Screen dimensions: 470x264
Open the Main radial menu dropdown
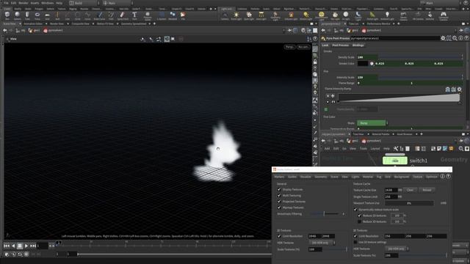pyautogui.click(x=117, y=3)
